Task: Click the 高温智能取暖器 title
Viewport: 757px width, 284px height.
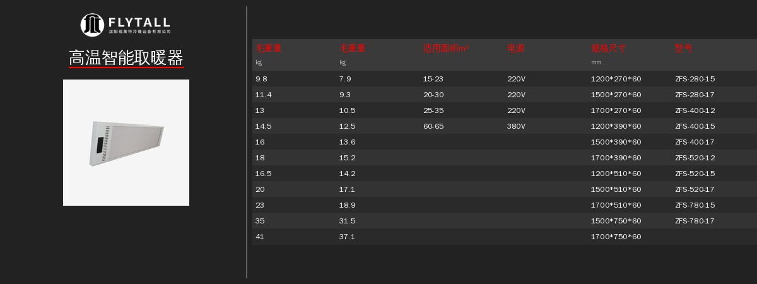Action: point(126,59)
